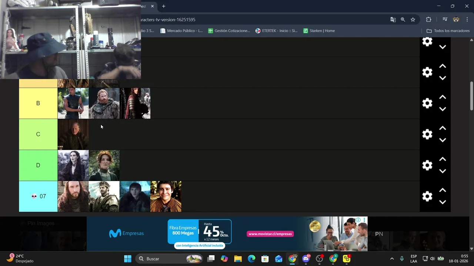This screenshot has height=266, width=474.
Task: Open clock showing 0:55 18-01-2026
Action: (458, 259)
